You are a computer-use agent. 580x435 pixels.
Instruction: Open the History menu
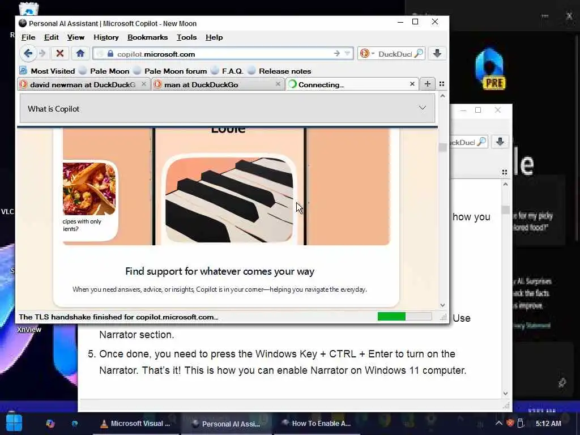click(106, 37)
